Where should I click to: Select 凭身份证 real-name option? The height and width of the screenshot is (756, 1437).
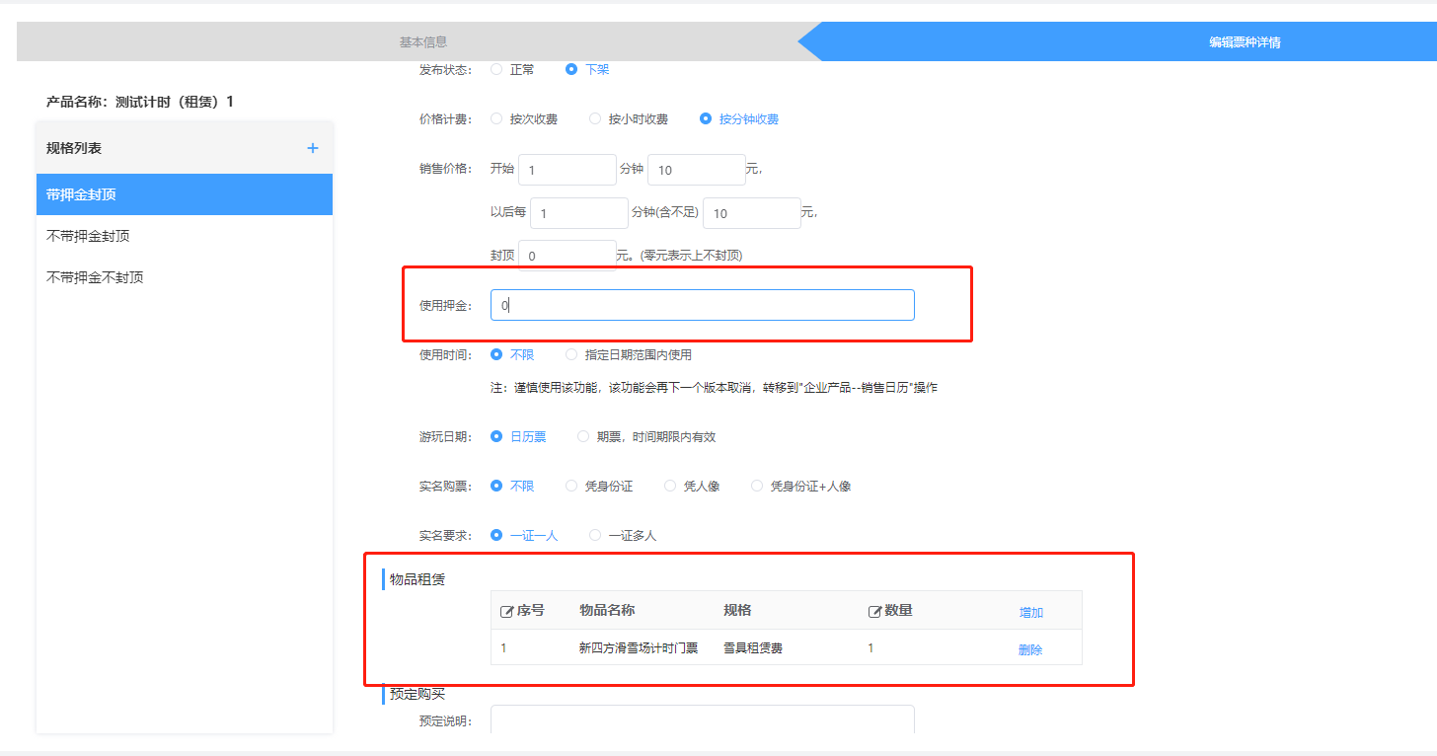[x=571, y=487]
